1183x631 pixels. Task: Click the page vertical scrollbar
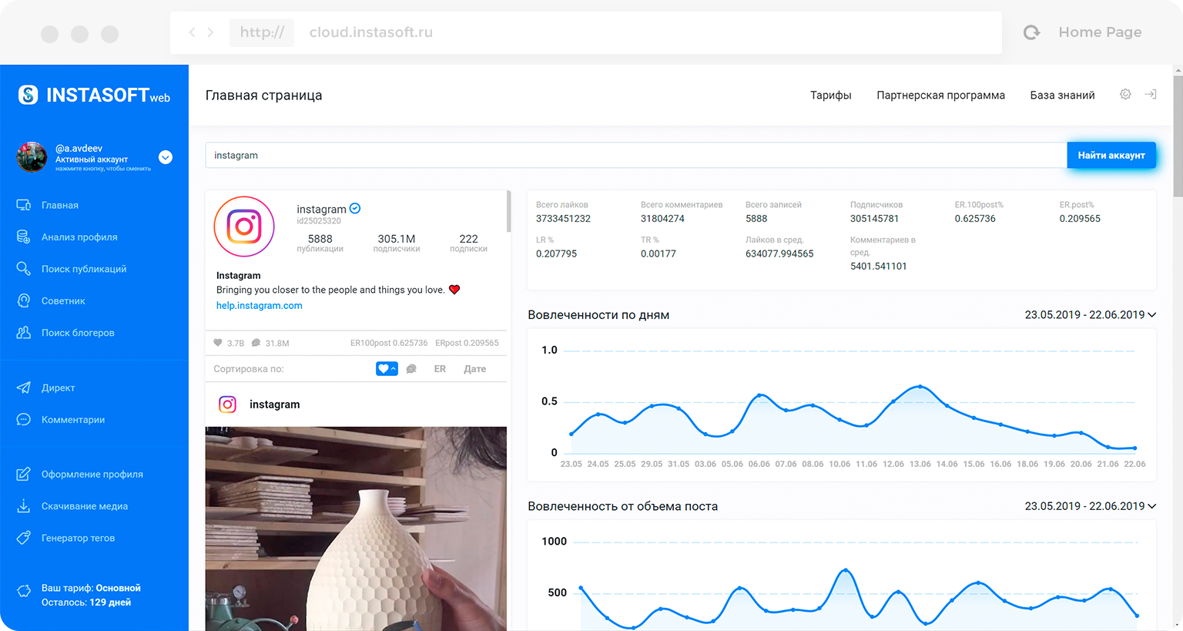coord(1178,135)
